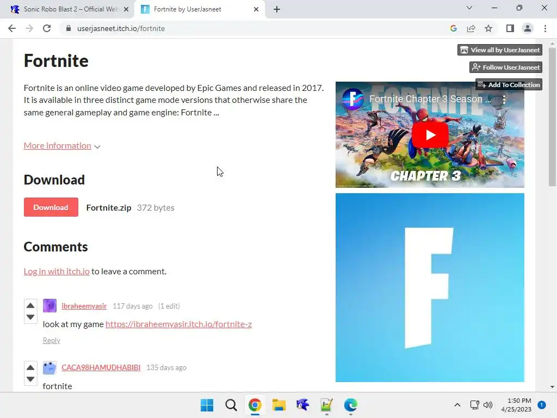The height and width of the screenshot is (418, 557).
Task: Open the Google icon in the address bar
Action: pyautogui.click(x=453, y=28)
